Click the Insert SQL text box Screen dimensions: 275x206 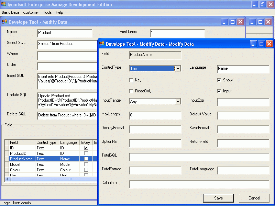coord(67,81)
